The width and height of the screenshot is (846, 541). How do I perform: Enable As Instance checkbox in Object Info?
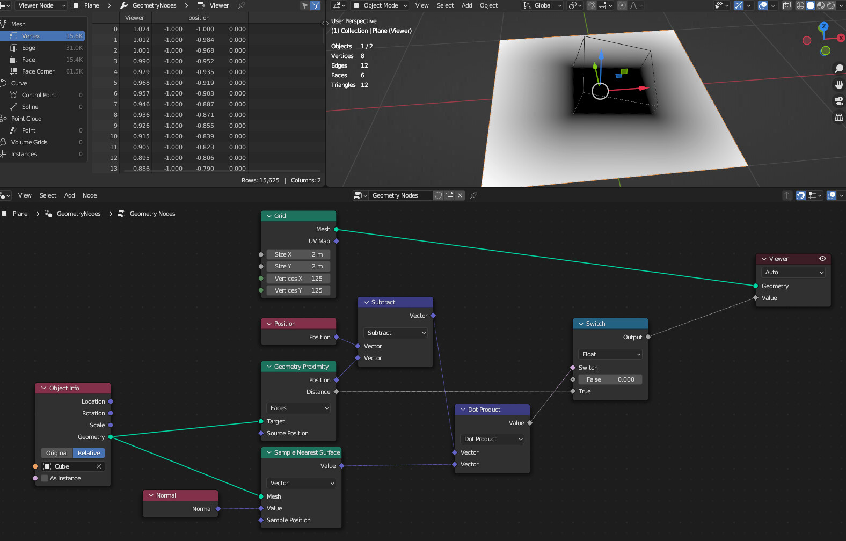45,478
